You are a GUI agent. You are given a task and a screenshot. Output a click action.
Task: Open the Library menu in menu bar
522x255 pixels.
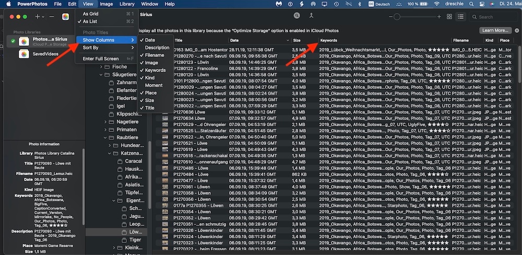(x=127, y=4)
